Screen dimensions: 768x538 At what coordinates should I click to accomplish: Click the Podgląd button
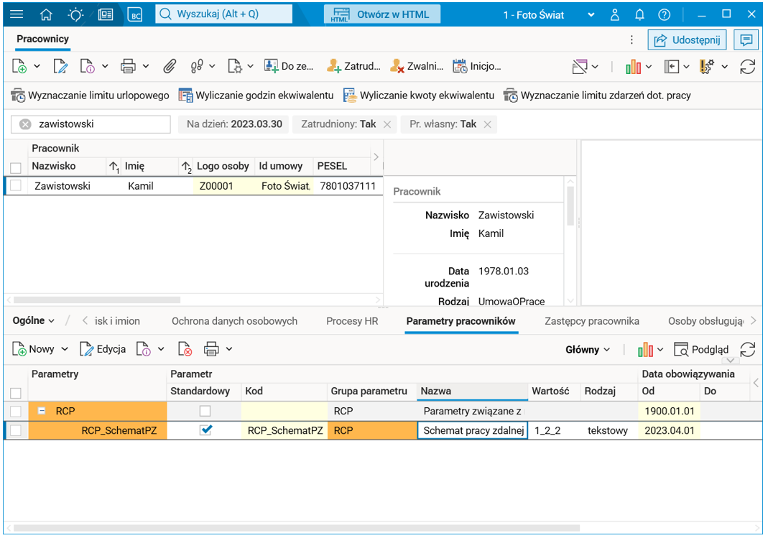click(701, 350)
